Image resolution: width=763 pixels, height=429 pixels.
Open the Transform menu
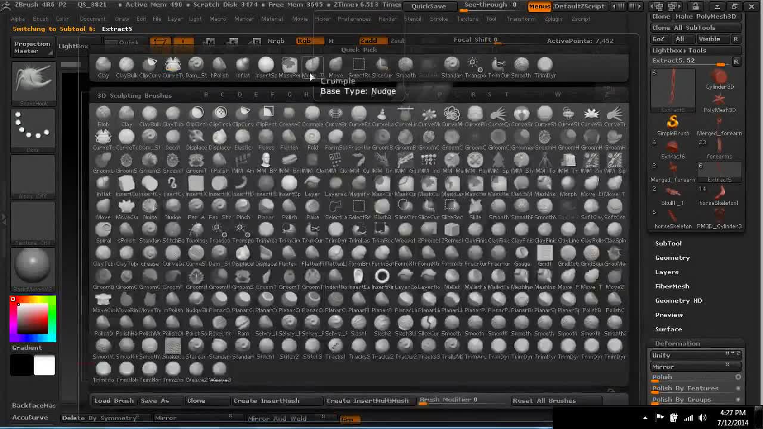tap(520, 18)
